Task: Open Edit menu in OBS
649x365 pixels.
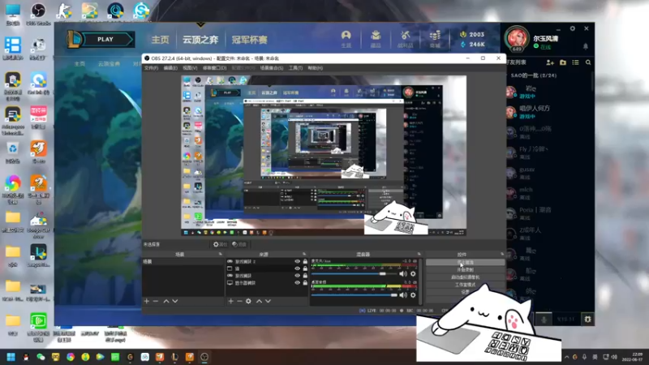Action: coord(170,68)
